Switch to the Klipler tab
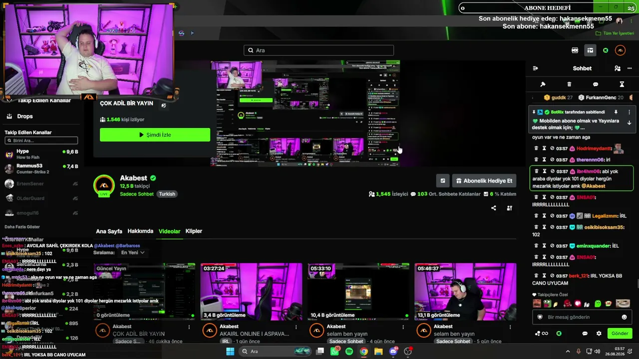 coord(194,231)
